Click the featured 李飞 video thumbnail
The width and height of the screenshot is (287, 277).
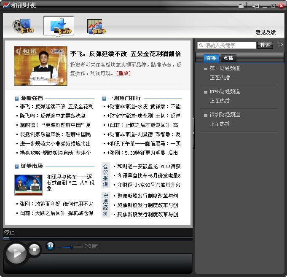[40, 66]
